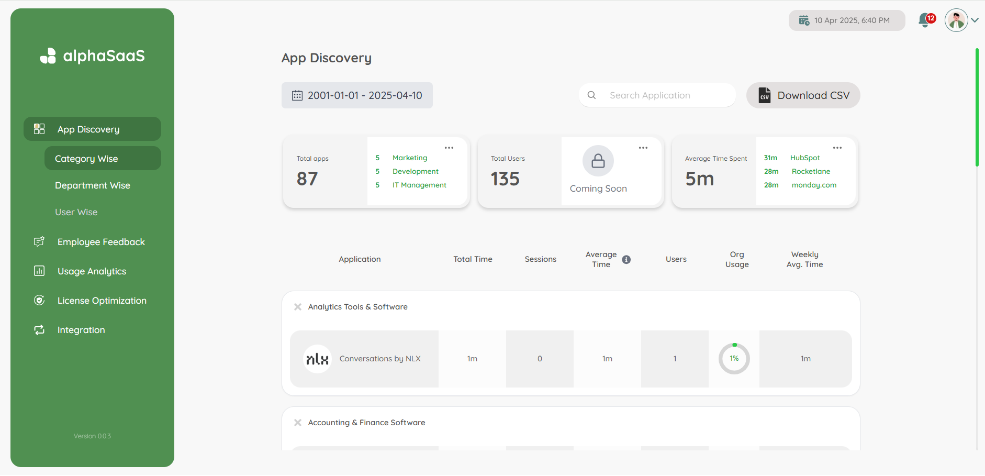Select User Wise submenu
Viewport: 985px width, 476px height.
click(76, 212)
